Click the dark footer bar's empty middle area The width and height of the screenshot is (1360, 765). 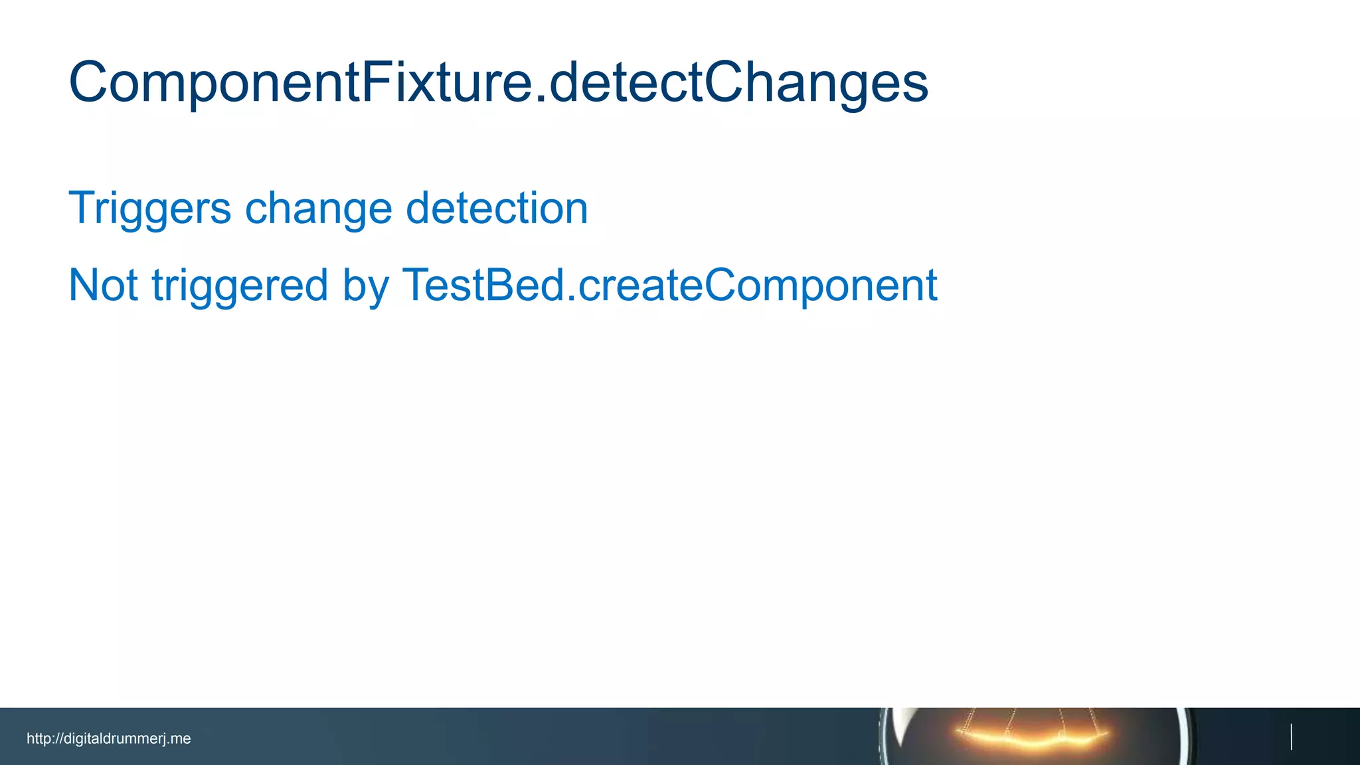point(531,737)
